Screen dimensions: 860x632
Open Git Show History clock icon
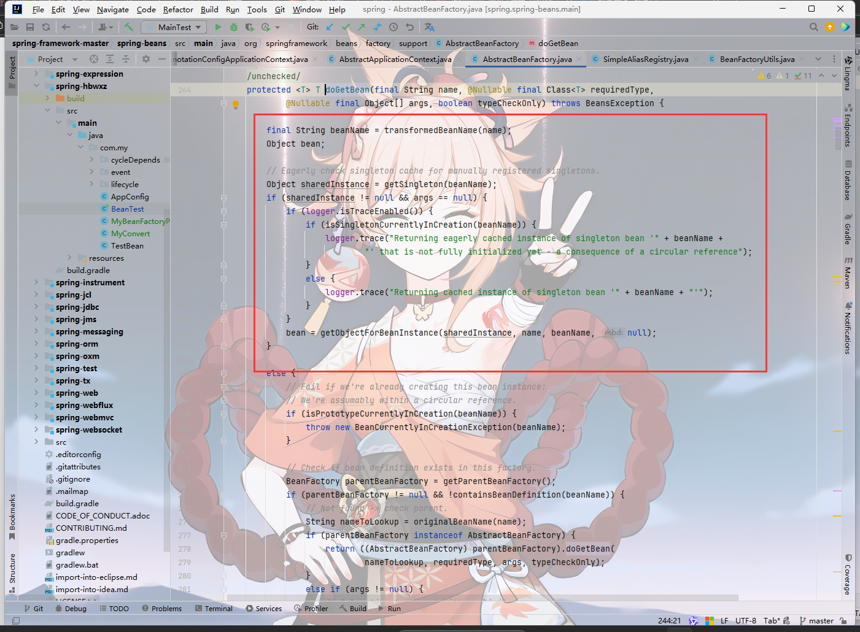(x=393, y=27)
